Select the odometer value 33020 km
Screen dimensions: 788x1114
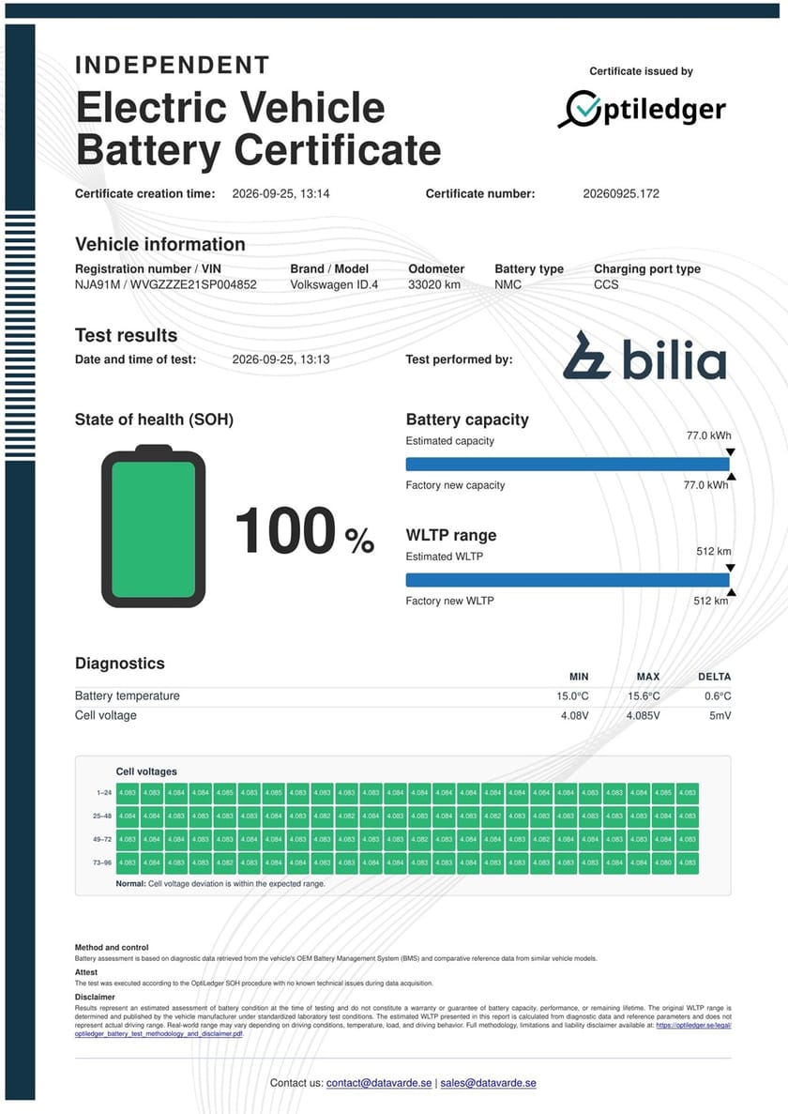point(433,284)
